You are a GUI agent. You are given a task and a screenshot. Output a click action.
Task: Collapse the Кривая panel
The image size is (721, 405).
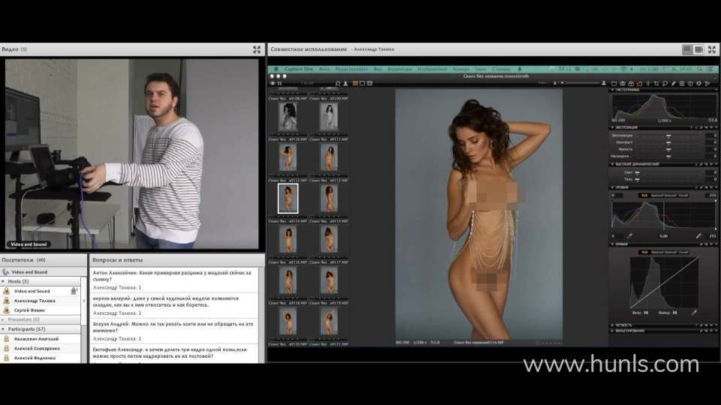[613, 244]
